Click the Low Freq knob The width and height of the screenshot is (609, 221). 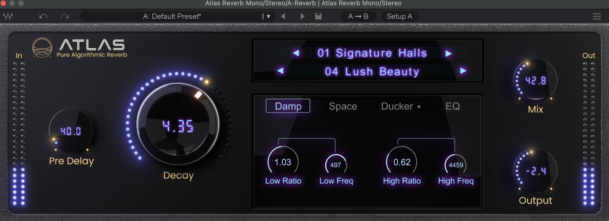click(336, 165)
